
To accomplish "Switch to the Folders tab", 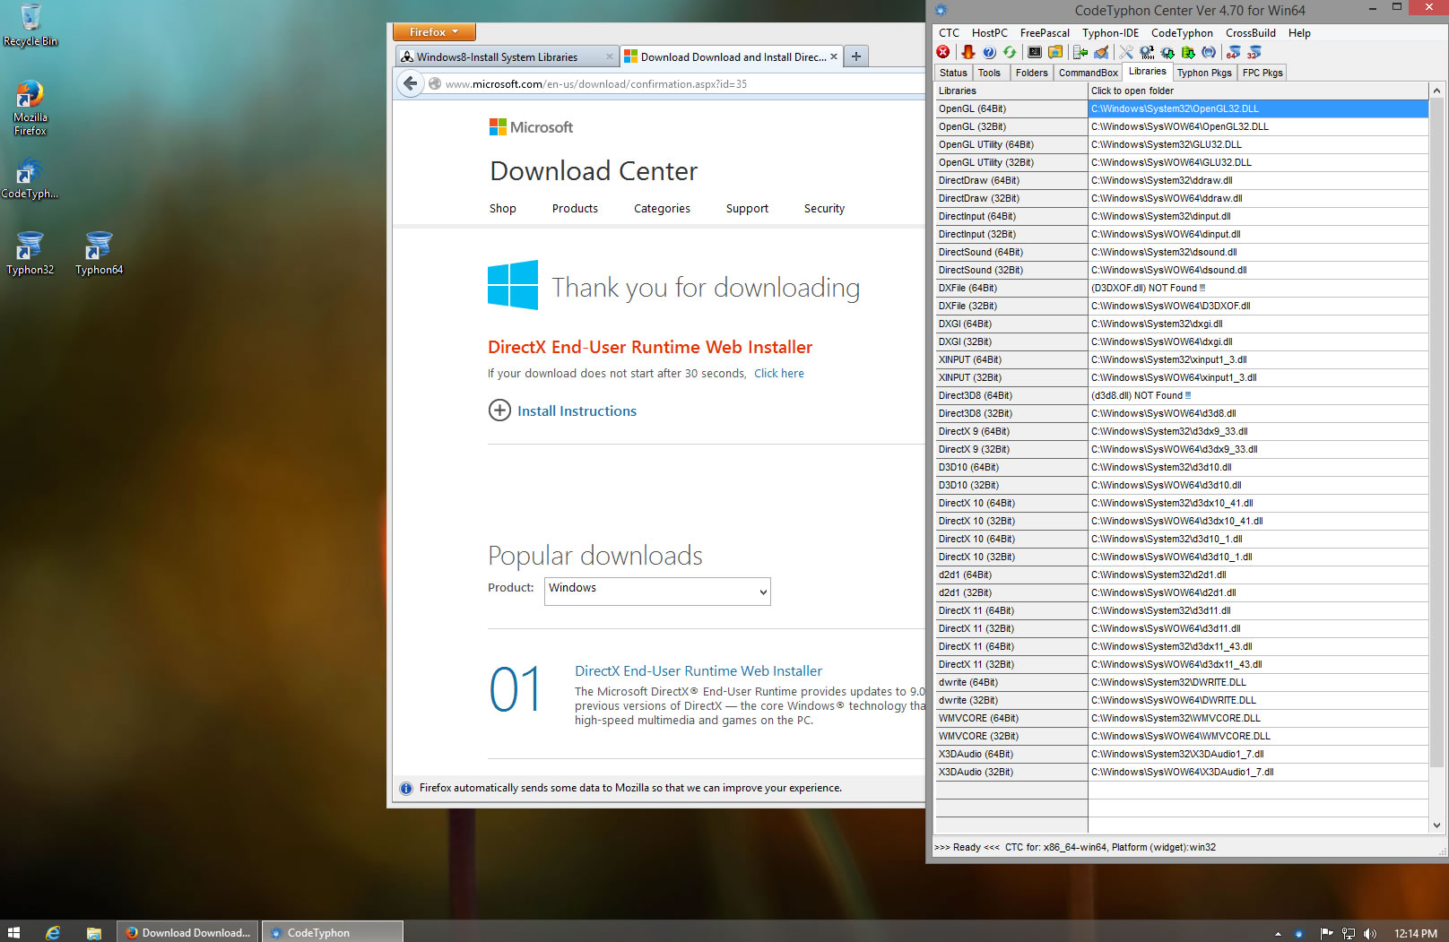I will (x=1031, y=73).
